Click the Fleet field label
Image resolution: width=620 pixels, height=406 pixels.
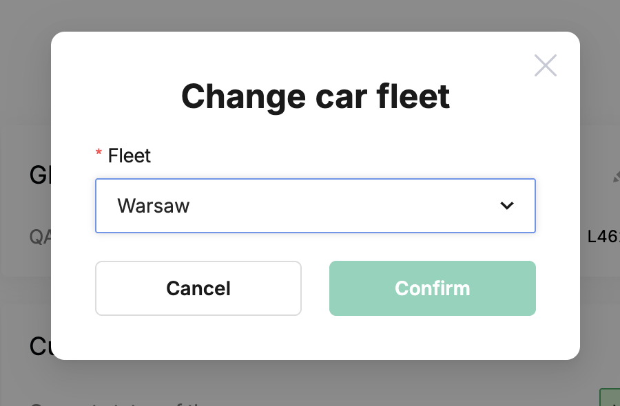pyautogui.click(x=130, y=156)
